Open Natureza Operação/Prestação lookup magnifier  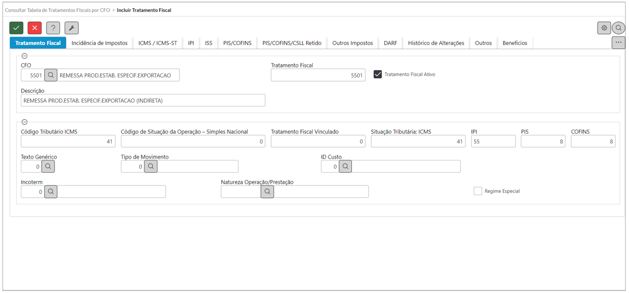tap(267, 192)
